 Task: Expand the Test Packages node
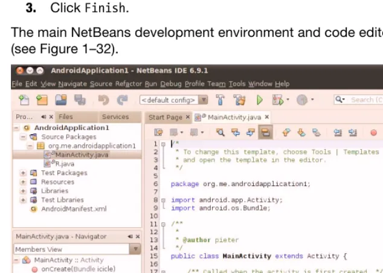(23, 173)
